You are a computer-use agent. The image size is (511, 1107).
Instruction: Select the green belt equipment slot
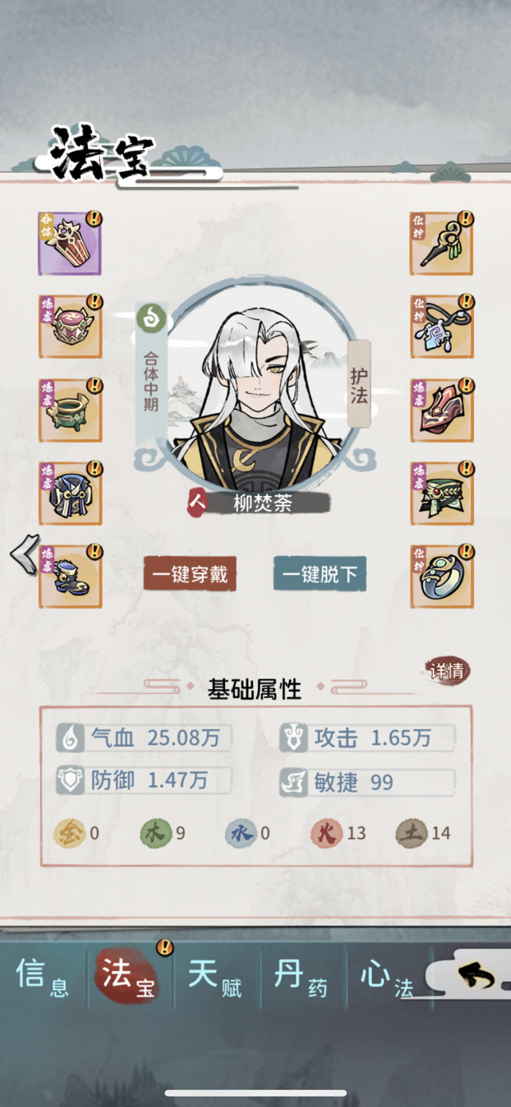pyautogui.click(x=442, y=494)
